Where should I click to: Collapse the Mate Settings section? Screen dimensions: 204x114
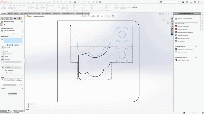coord(23,36)
